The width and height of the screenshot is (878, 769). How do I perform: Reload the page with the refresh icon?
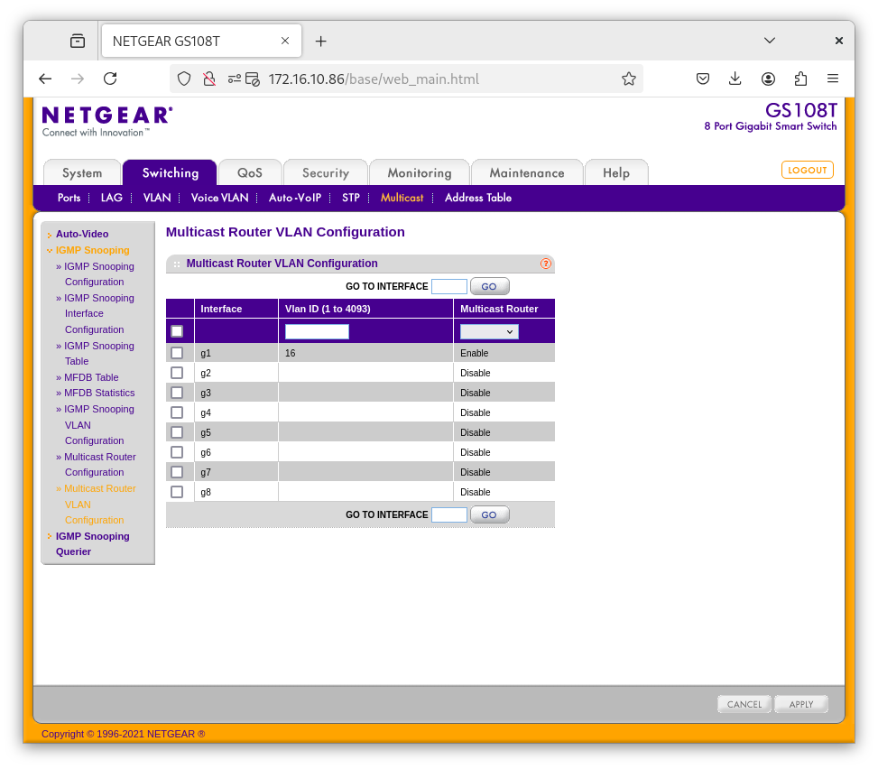(x=110, y=79)
